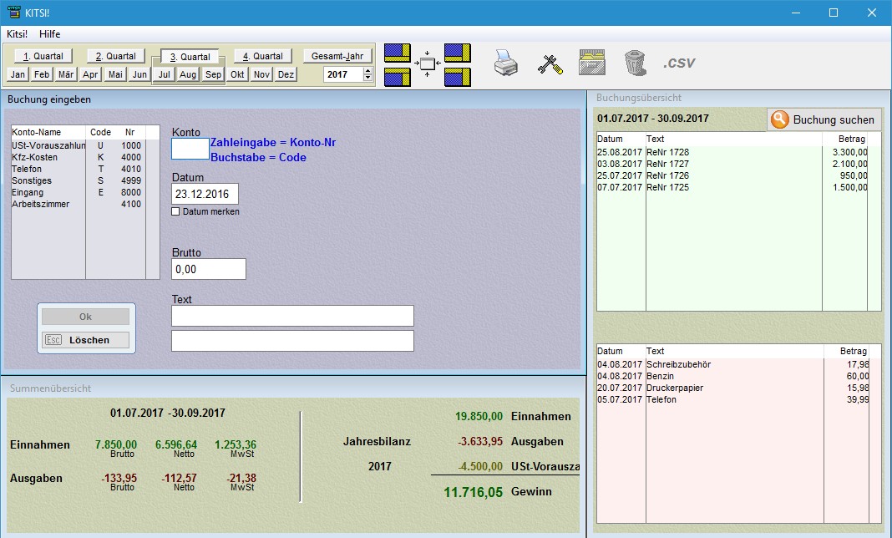This screenshot has width=892, height=538.
Task: Select the top-left window layout icon
Action: (398, 53)
